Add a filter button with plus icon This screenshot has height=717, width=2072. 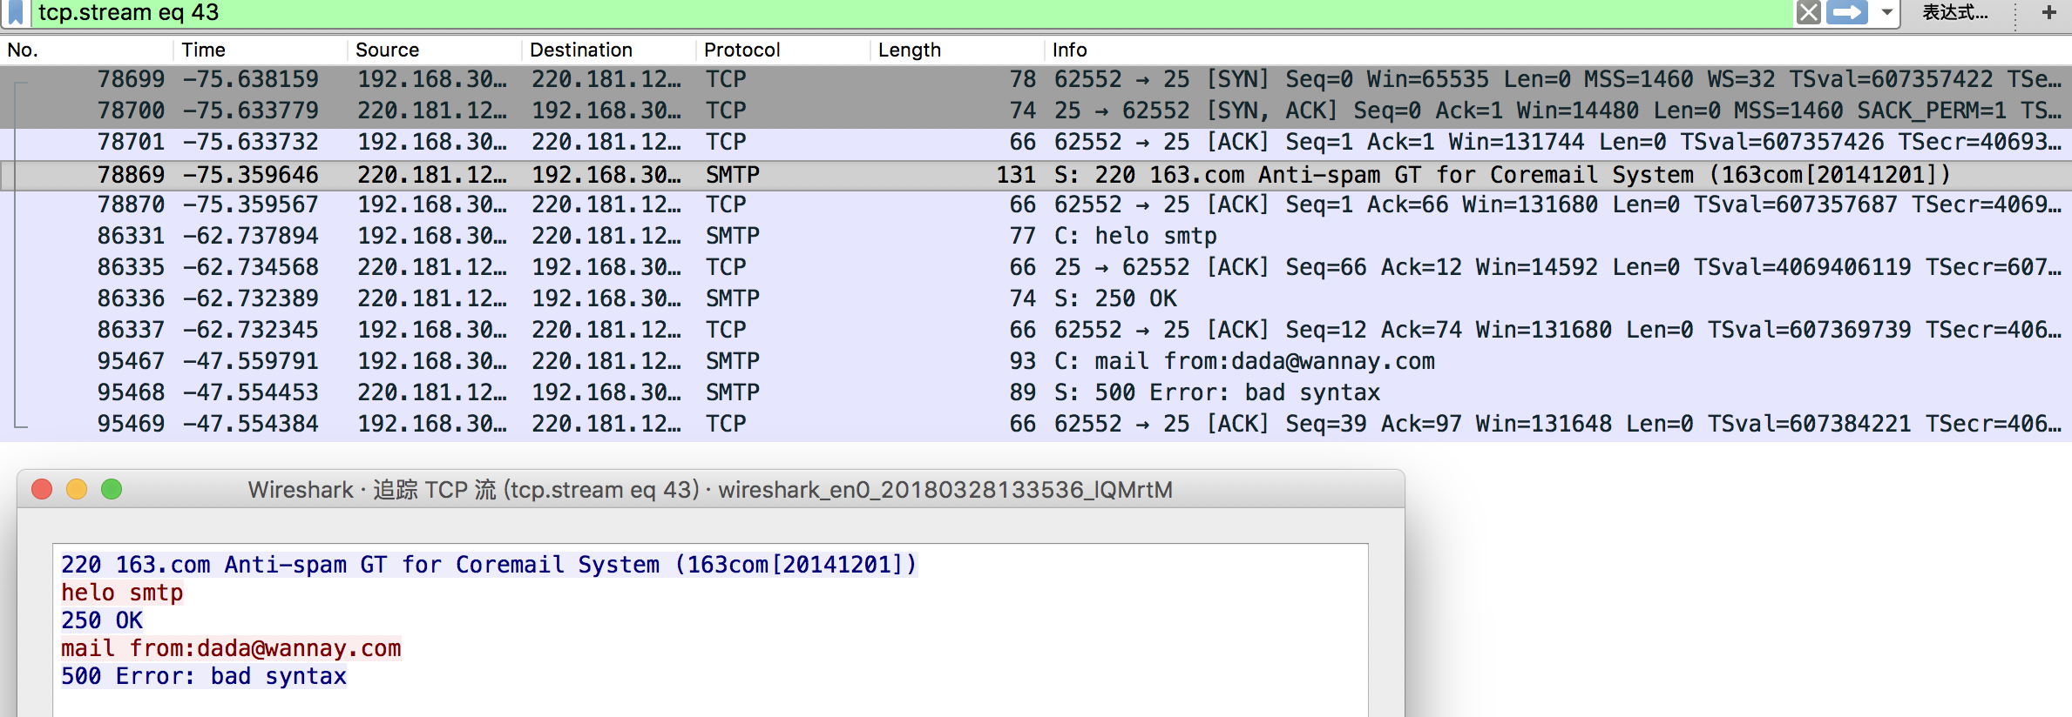2049,12
